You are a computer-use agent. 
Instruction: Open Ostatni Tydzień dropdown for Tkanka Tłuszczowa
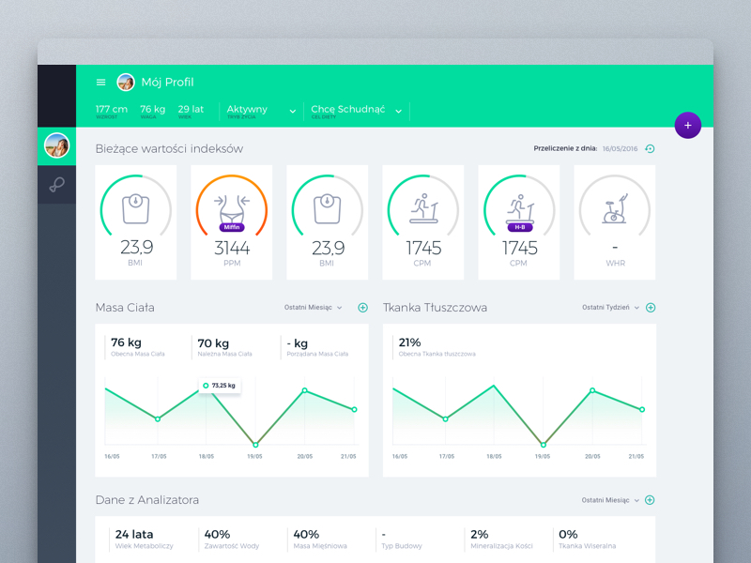(610, 308)
